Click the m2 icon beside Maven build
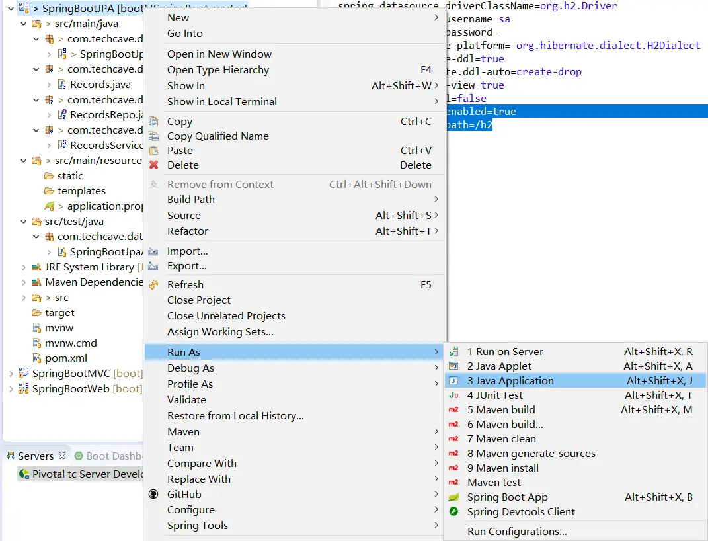Screen dimensions: 708x541 click(x=453, y=409)
